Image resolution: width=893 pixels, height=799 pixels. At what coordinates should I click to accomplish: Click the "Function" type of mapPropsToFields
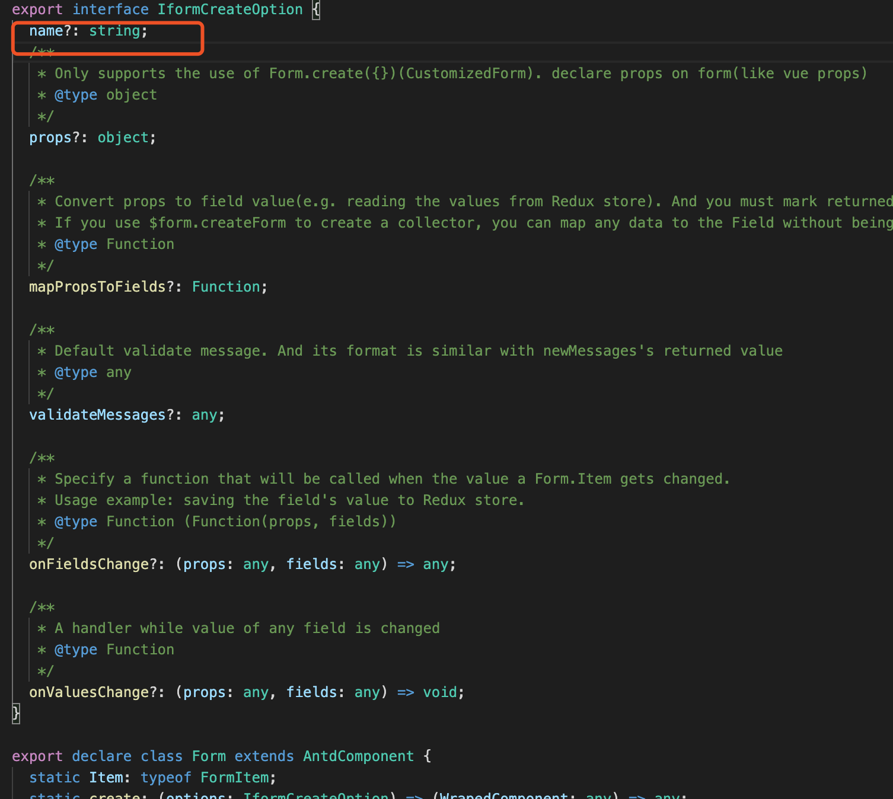(x=226, y=287)
